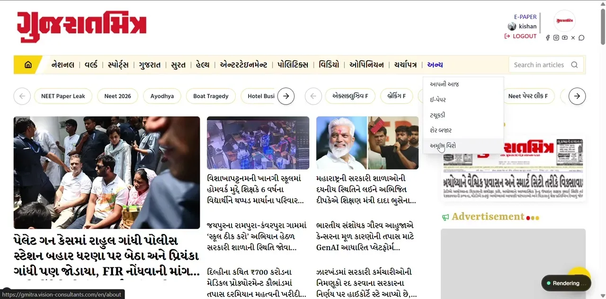Click the kishan username
This screenshot has width=606, height=299.
527,26
